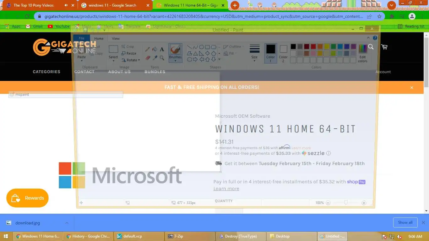Pick the red color swatch in Paint

(313, 46)
